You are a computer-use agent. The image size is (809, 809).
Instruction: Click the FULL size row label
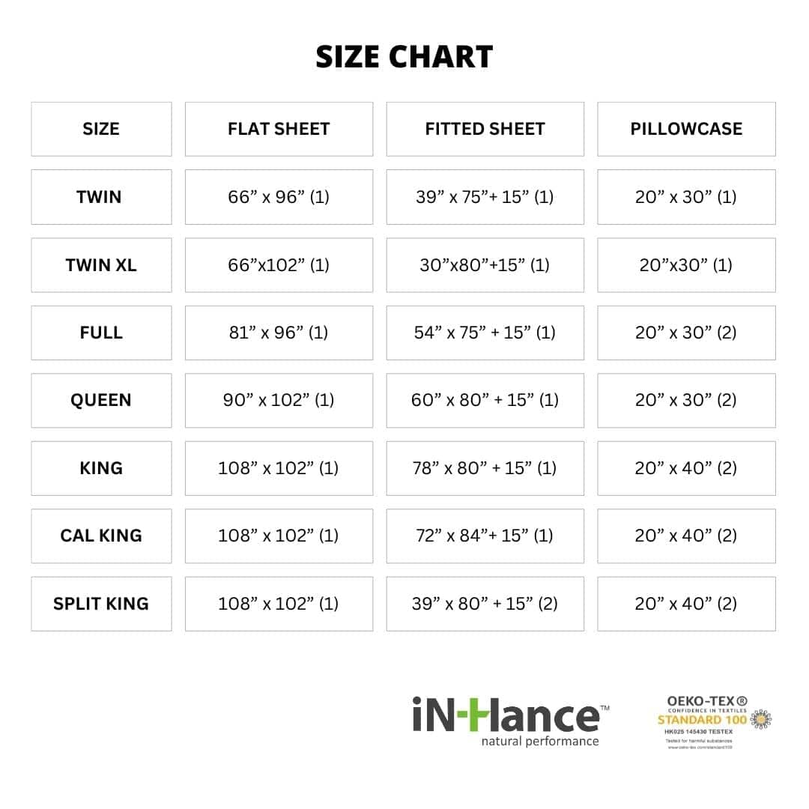(101, 333)
